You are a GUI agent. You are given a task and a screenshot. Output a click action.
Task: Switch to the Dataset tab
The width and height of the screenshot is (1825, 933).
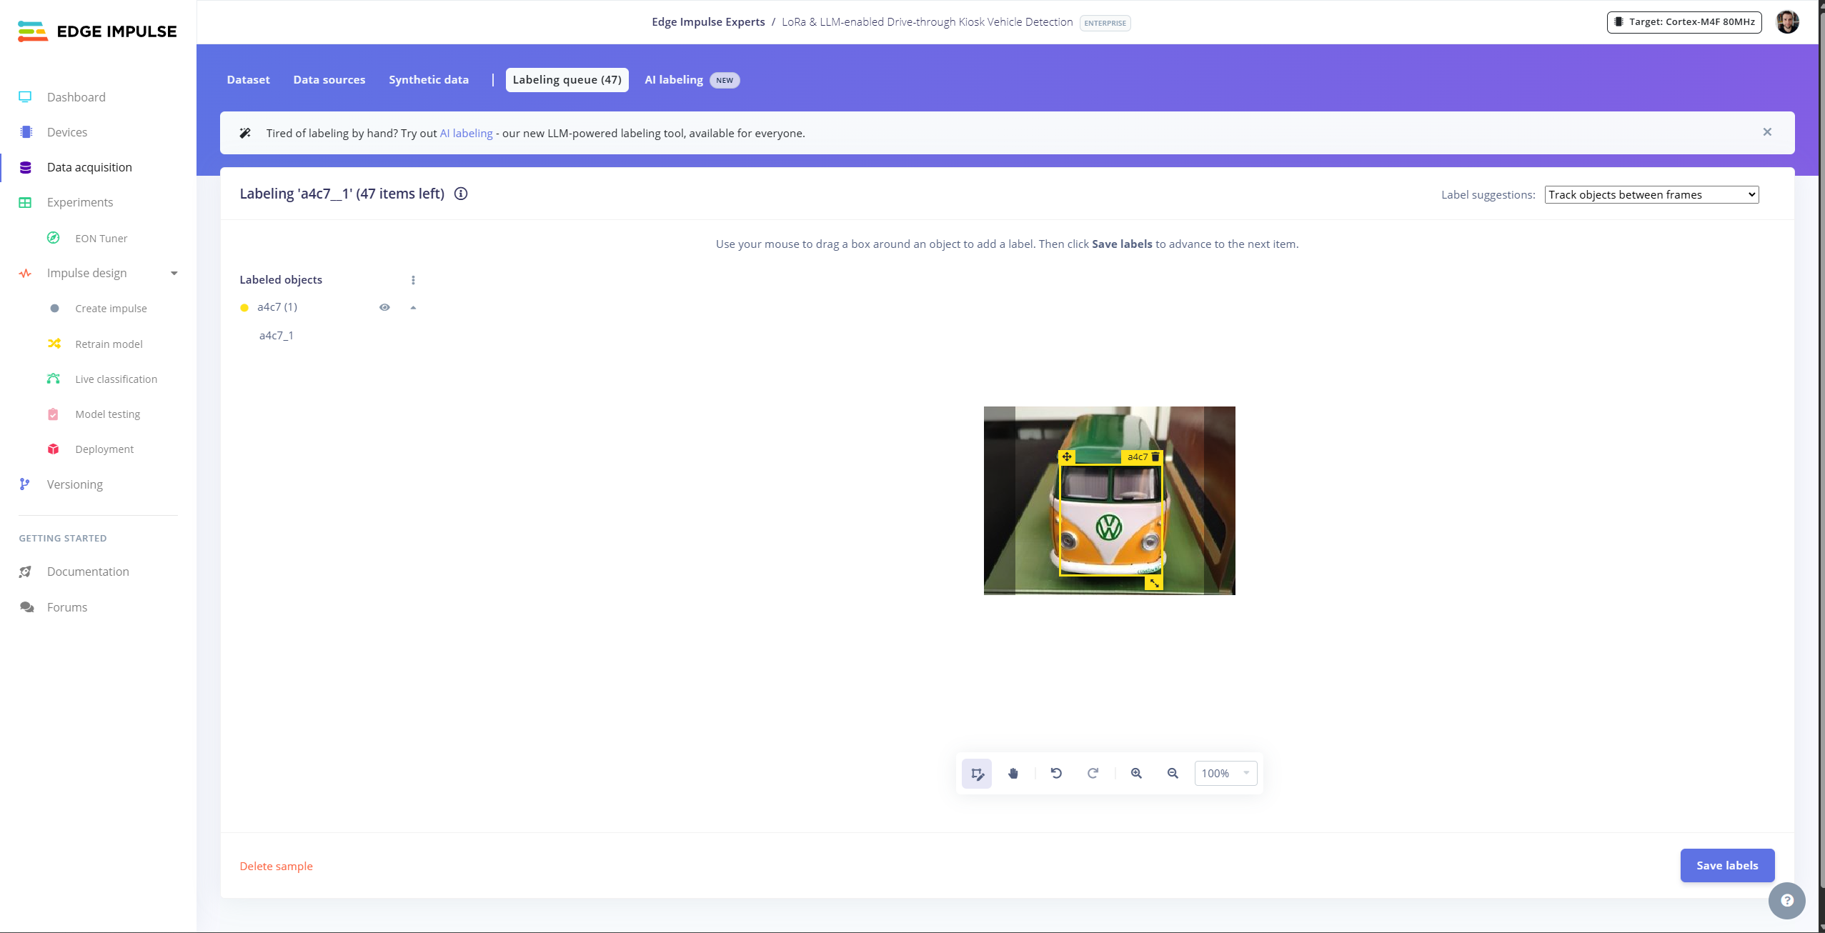[x=248, y=80]
